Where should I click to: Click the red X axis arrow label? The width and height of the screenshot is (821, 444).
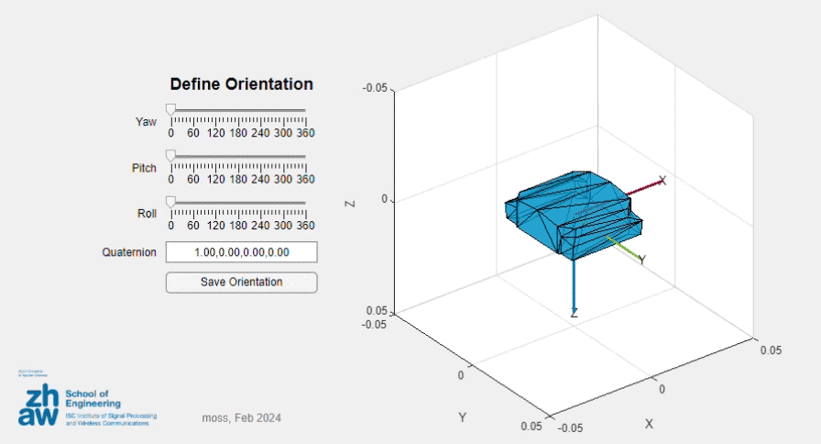[x=662, y=181]
